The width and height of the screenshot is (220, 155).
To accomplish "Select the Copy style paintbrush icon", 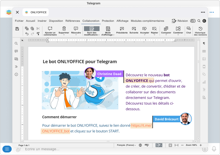I will tap(38, 34).
